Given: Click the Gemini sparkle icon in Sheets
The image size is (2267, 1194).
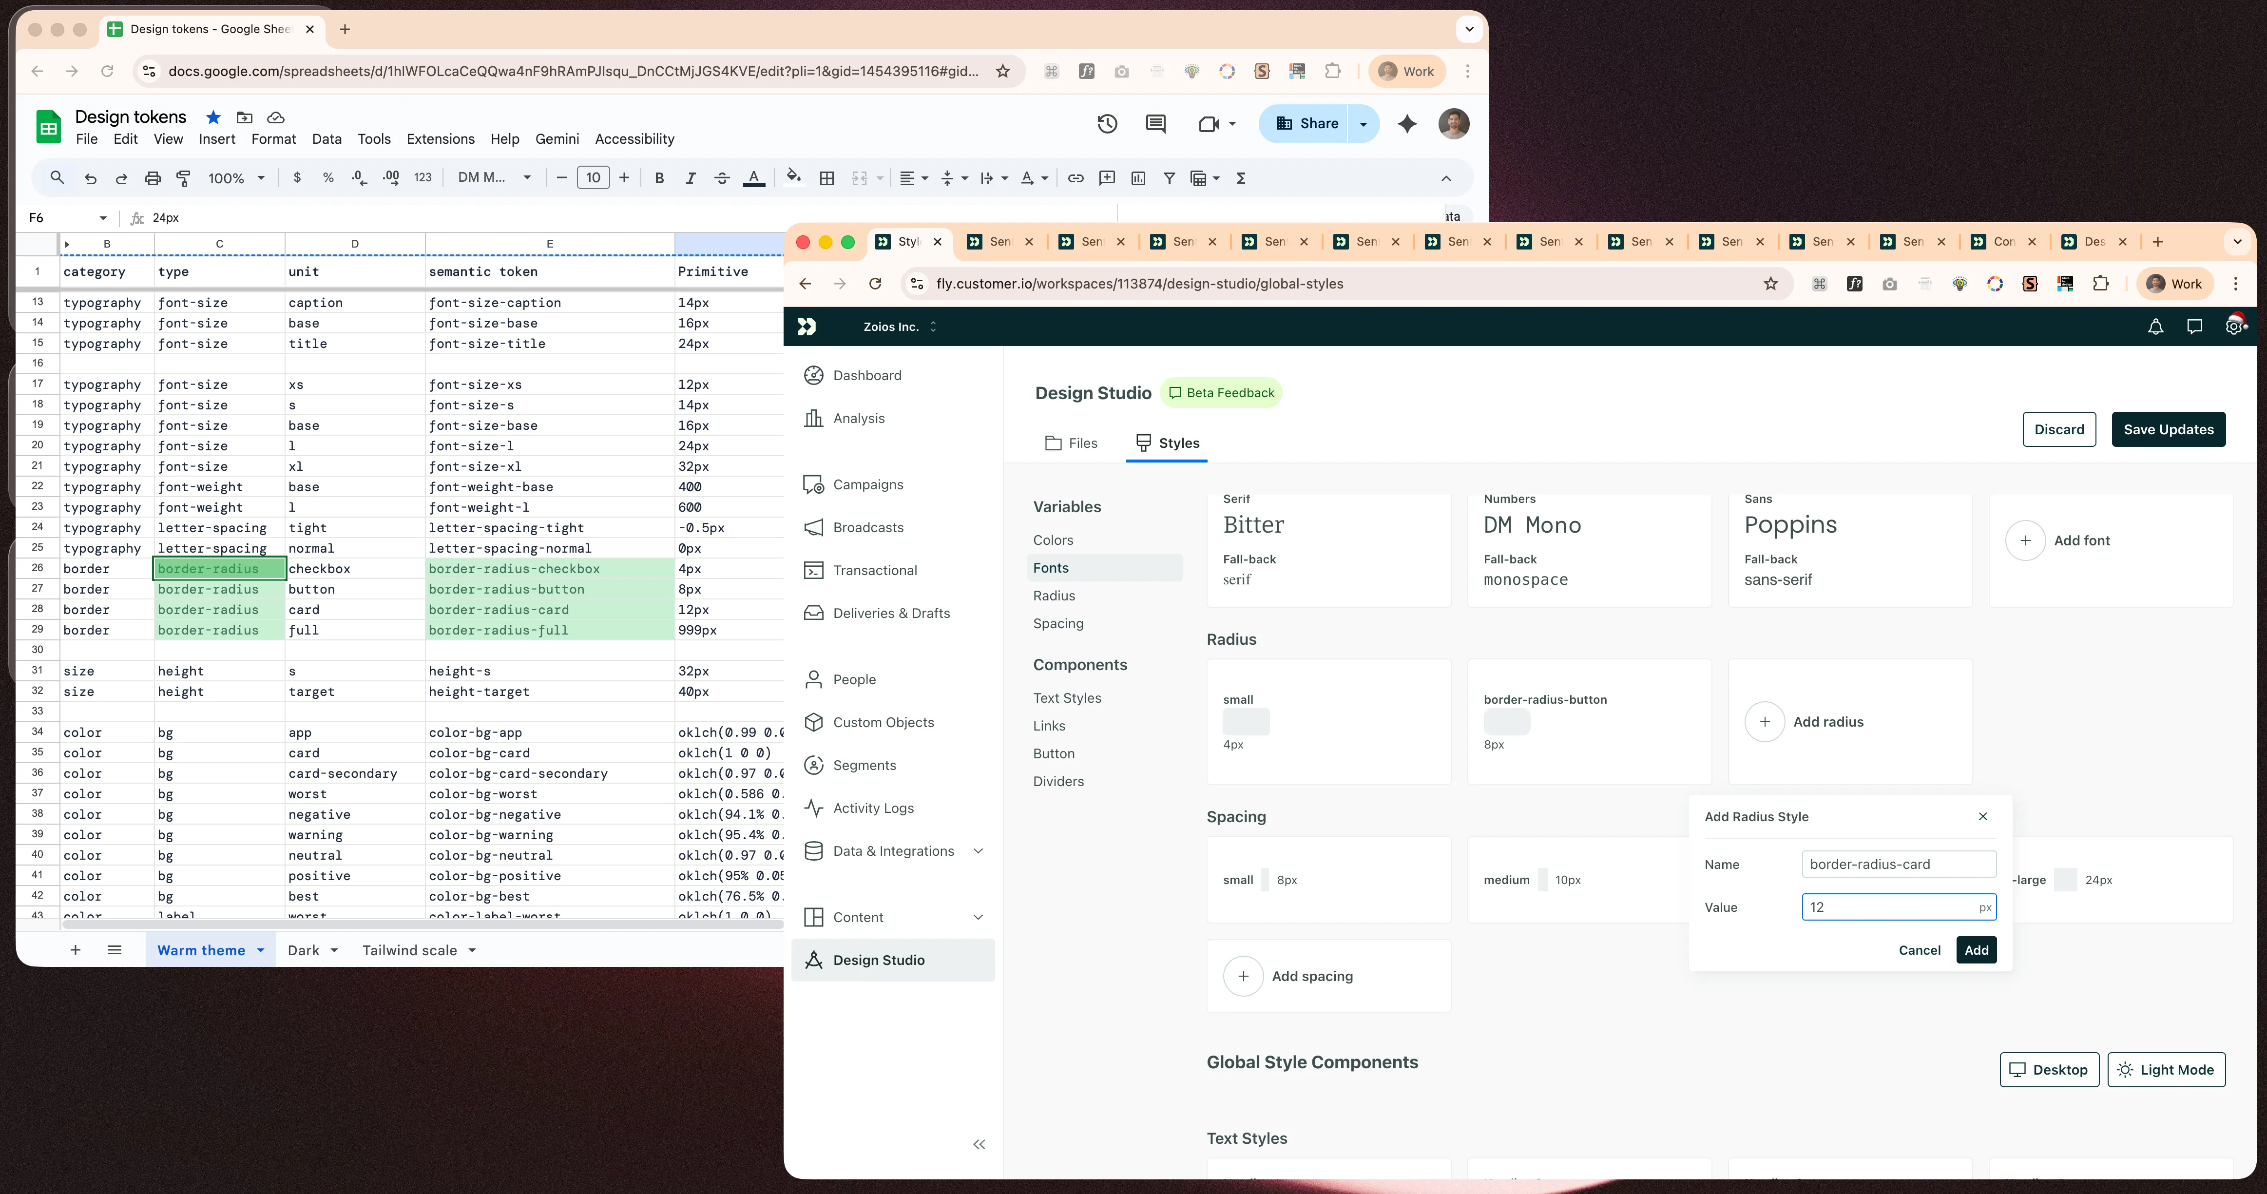Looking at the screenshot, I should coord(1406,123).
